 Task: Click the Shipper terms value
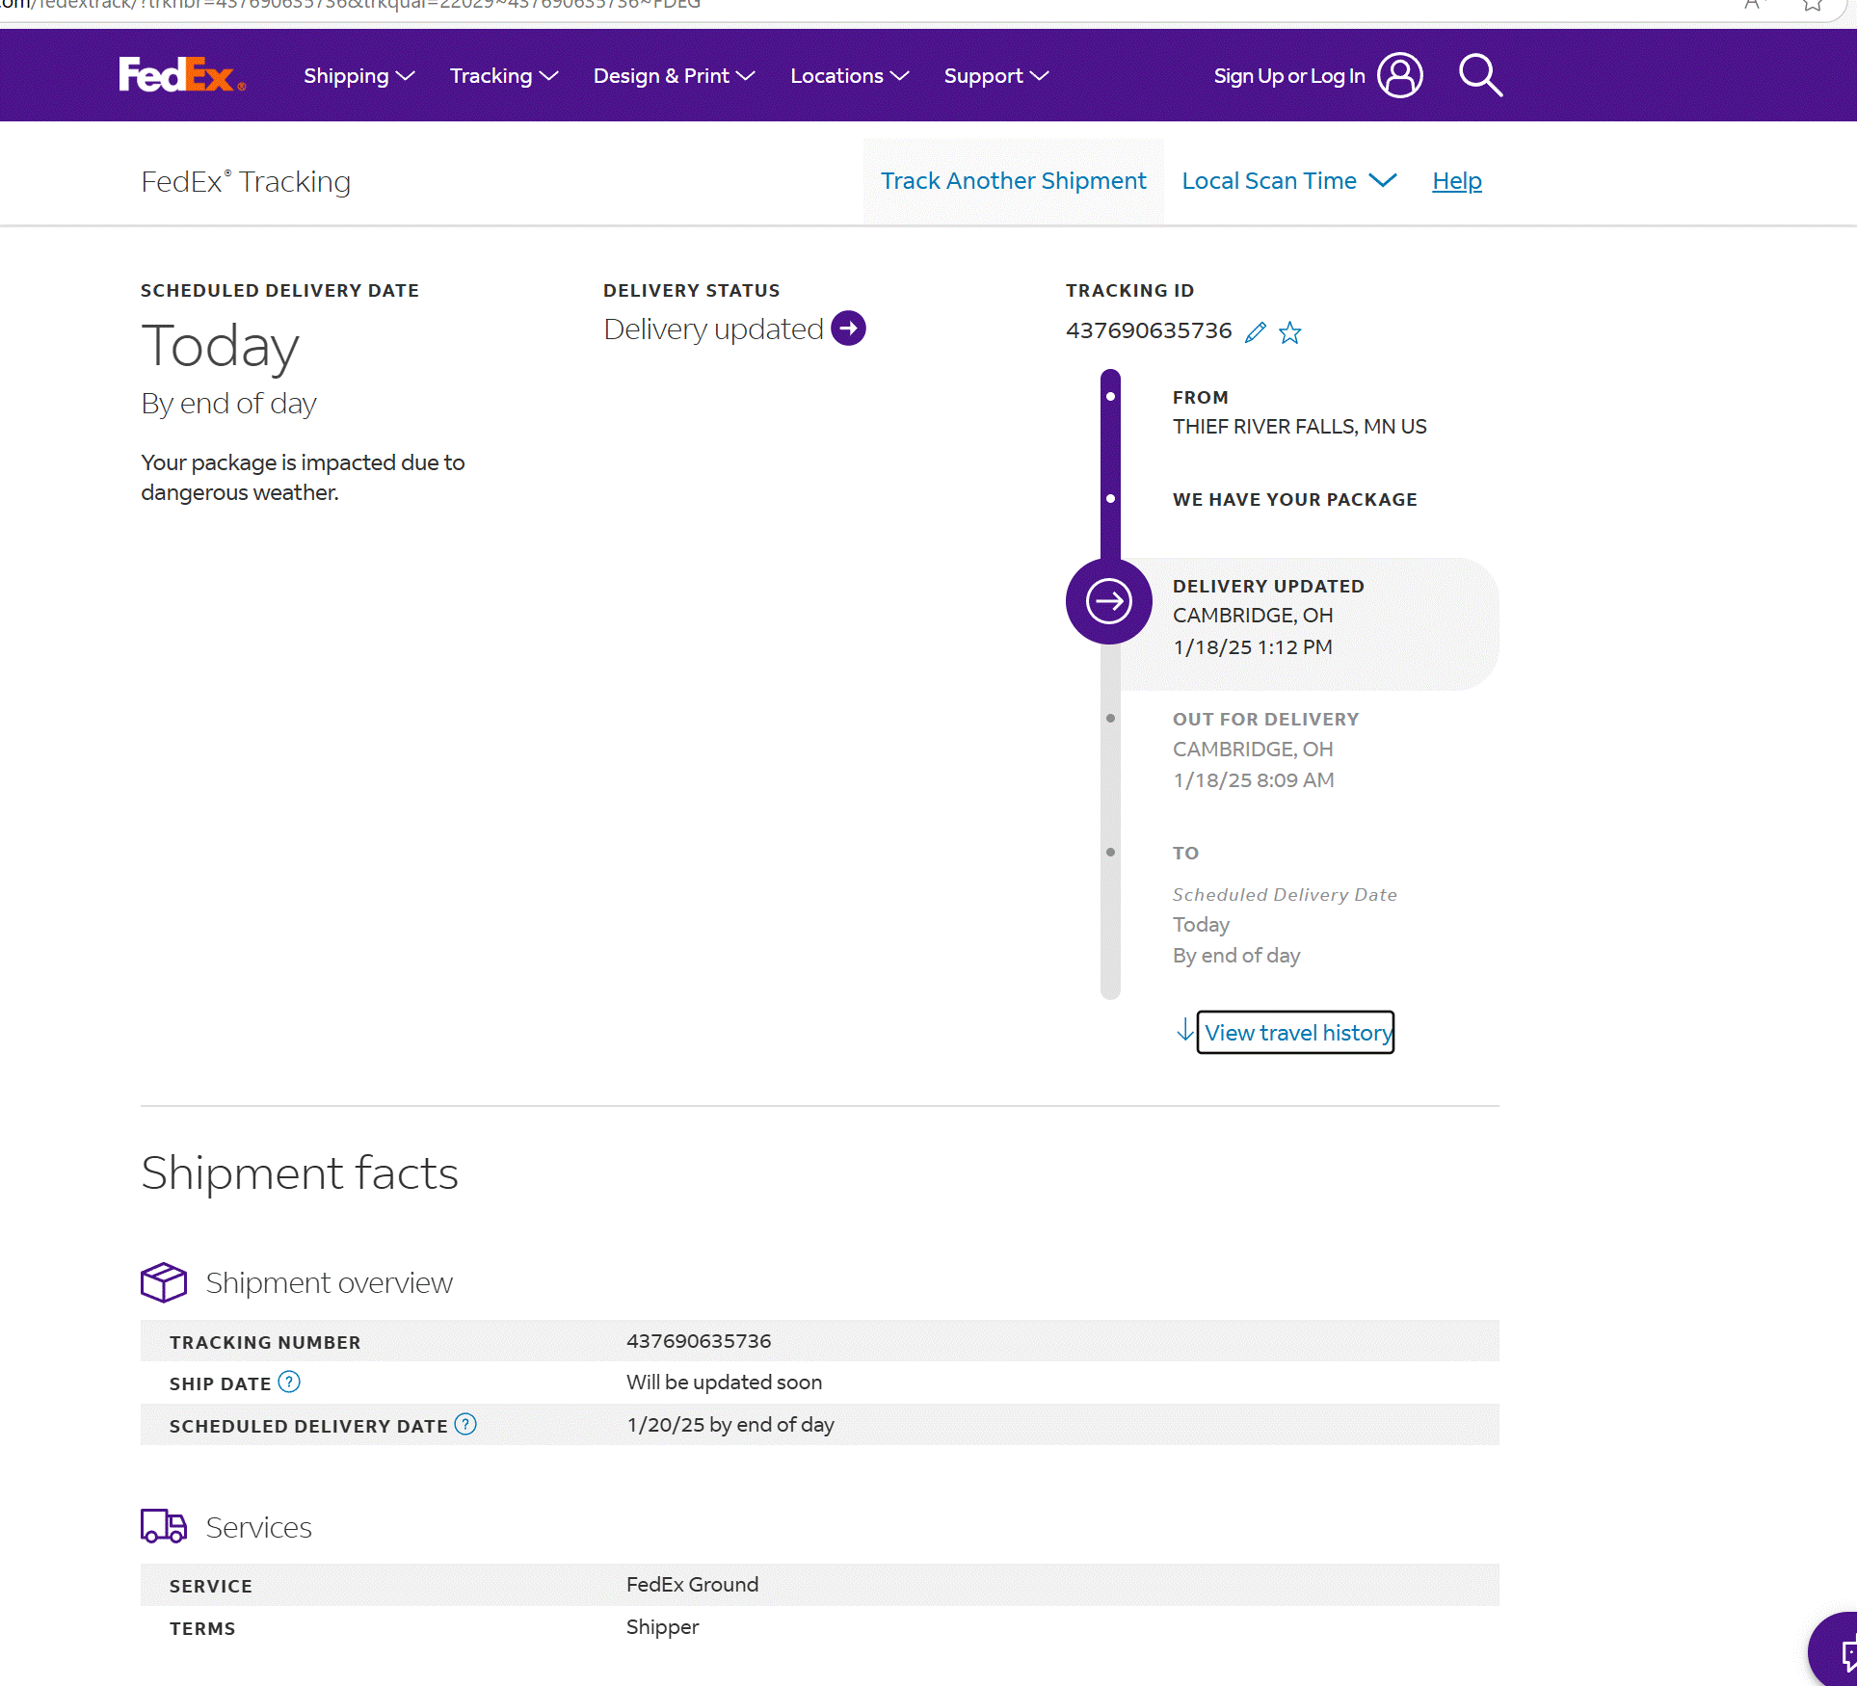662,1627
